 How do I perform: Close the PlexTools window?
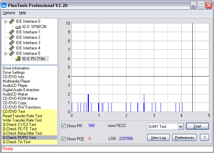[x=209, y=5]
